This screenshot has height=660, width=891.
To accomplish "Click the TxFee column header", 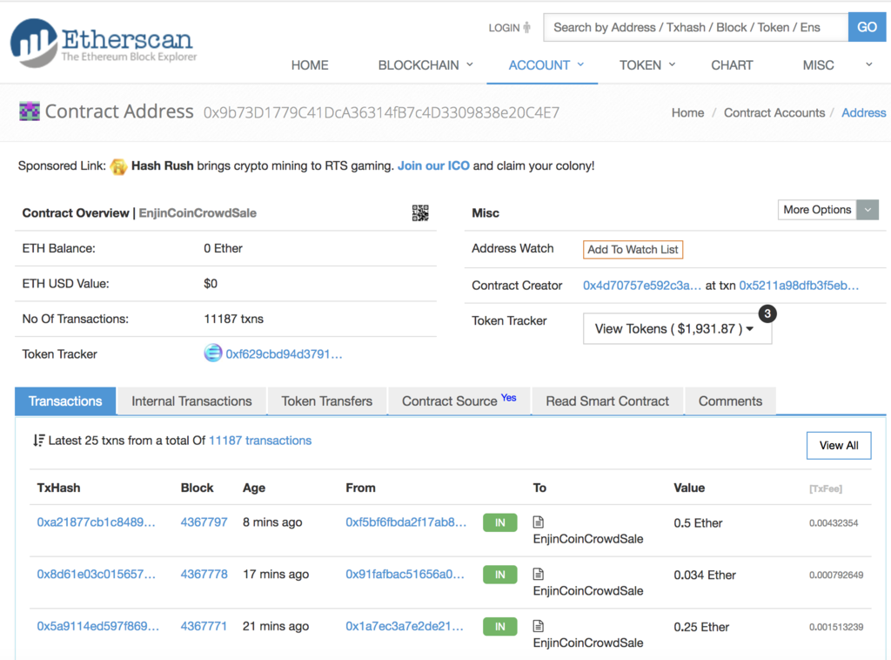I will [x=826, y=488].
